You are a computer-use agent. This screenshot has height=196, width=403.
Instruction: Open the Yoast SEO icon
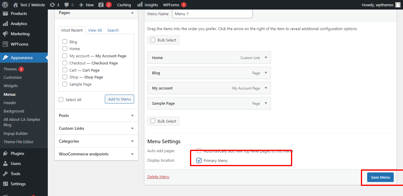point(101,5)
